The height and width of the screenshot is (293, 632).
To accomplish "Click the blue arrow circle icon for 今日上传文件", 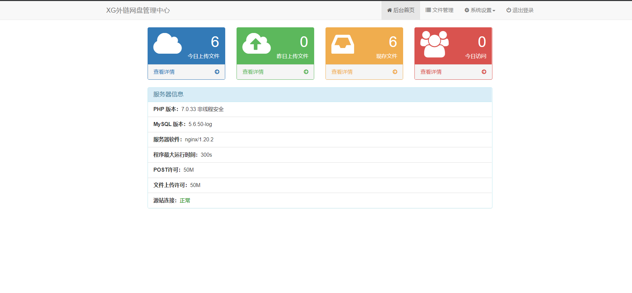I will tap(217, 72).
